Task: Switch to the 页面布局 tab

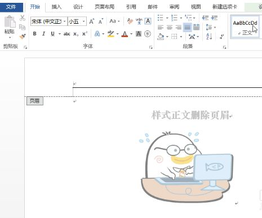Action: pos(104,7)
